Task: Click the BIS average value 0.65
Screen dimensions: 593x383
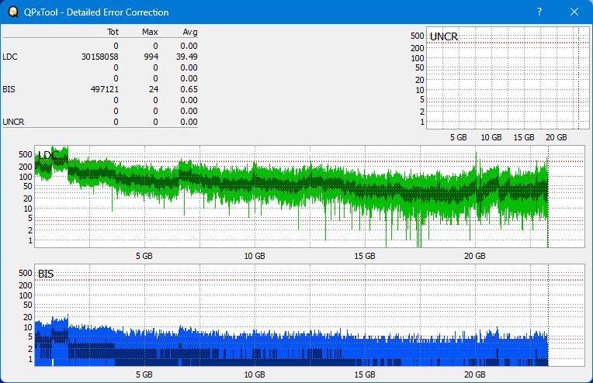Action: (x=189, y=89)
